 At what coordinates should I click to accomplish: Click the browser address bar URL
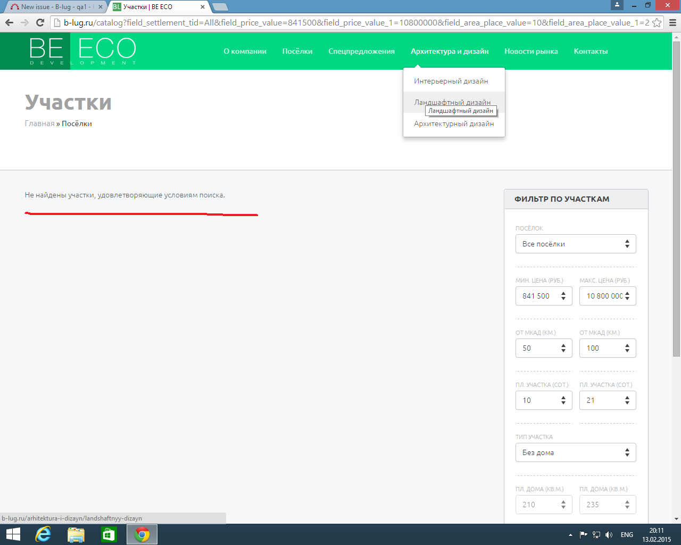(351, 22)
